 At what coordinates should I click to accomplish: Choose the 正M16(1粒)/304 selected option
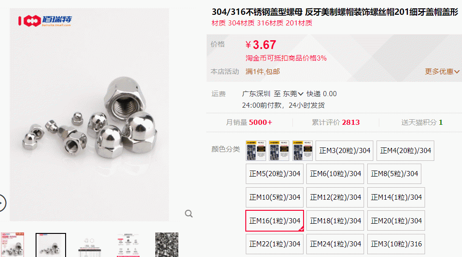pyautogui.click(x=274, y=221)
